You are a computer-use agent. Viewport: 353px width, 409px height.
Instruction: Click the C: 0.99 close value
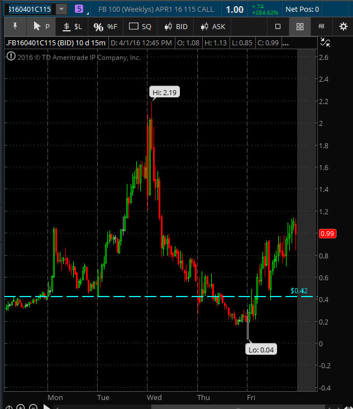coord(268,43)
